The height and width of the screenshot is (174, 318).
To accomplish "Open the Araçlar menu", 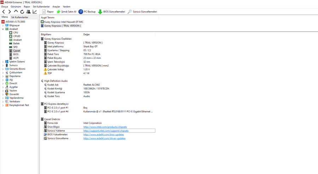I will coord(57,7).
